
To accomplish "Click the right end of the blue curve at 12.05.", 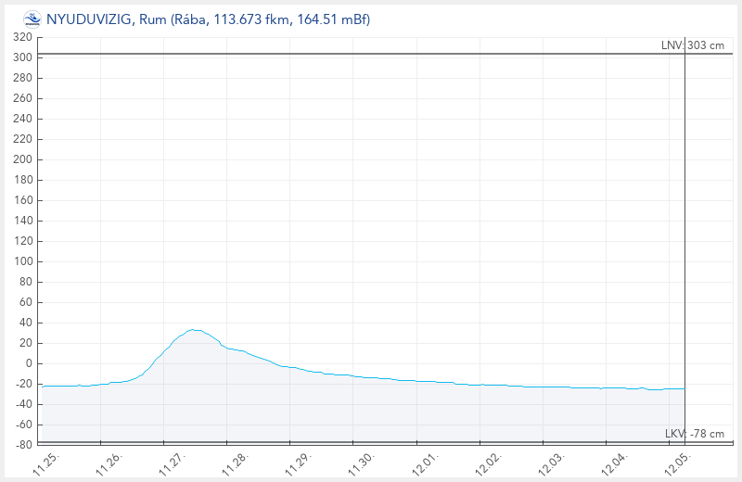I will (x=684, y=388).
